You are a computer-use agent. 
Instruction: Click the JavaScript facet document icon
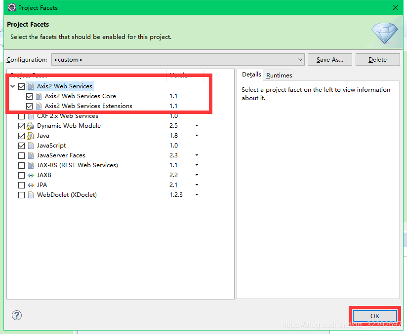coord(31,146)
